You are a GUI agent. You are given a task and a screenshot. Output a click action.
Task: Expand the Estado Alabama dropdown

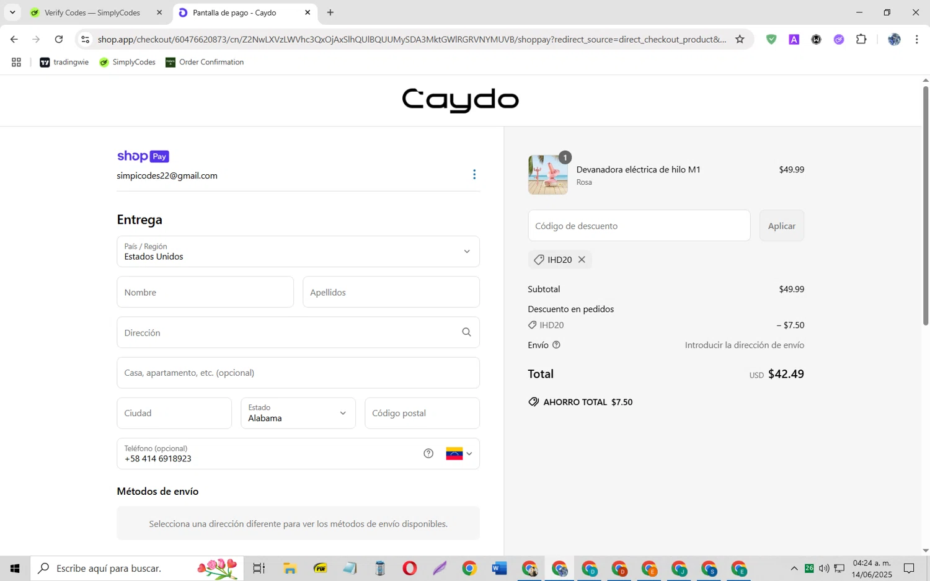coord(298,413)
